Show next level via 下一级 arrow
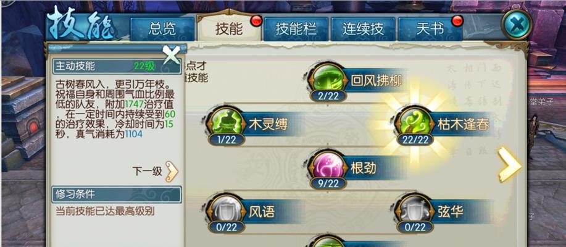Image resolution: width=566 pixels, height=247 pixels. pos(172,171)
